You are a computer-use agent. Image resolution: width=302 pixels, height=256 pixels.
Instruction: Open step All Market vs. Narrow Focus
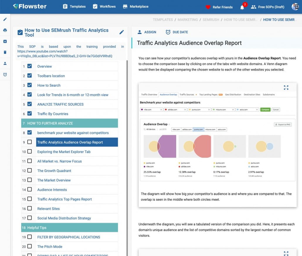[x=60, y=161]
